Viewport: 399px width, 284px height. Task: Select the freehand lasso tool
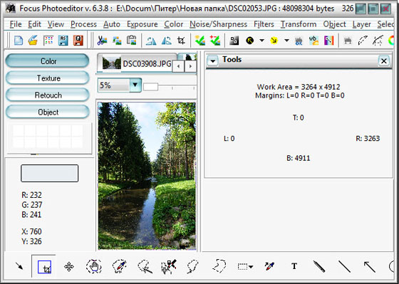[192, 266]
